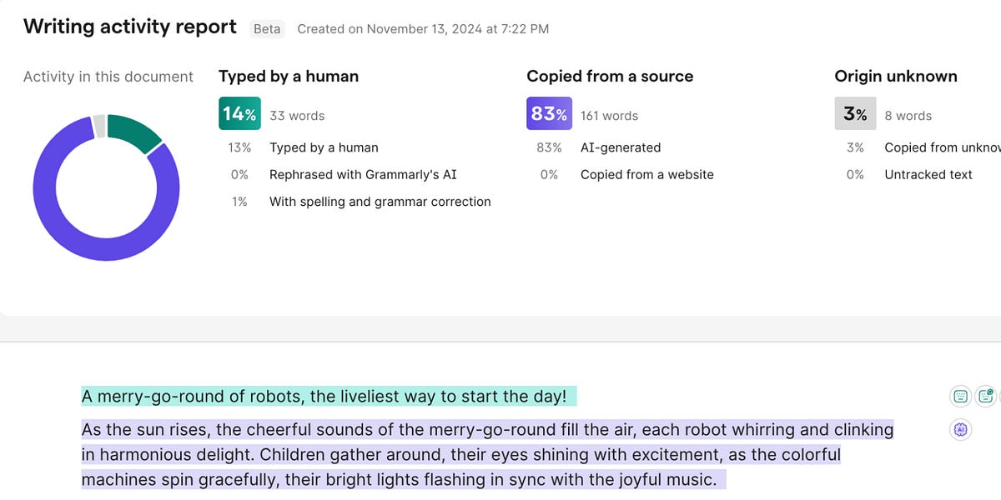Expand the 'Typed by a human' category
The height and width of the screenshot is (500, 1001).
click(288, 76)
